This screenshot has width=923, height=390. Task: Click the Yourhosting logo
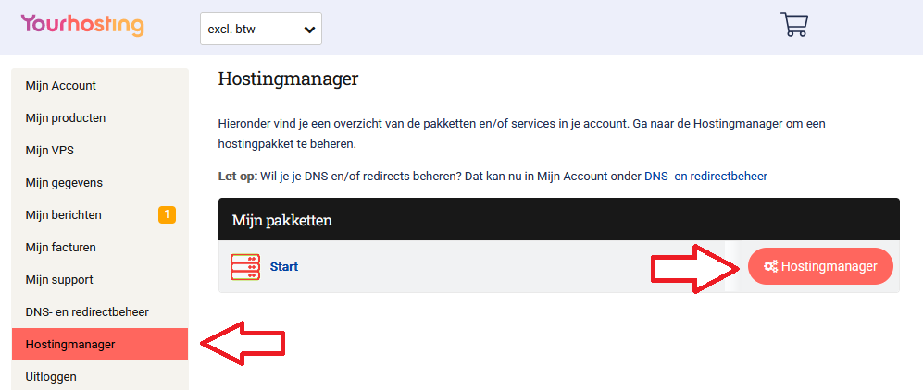(82, 25)
